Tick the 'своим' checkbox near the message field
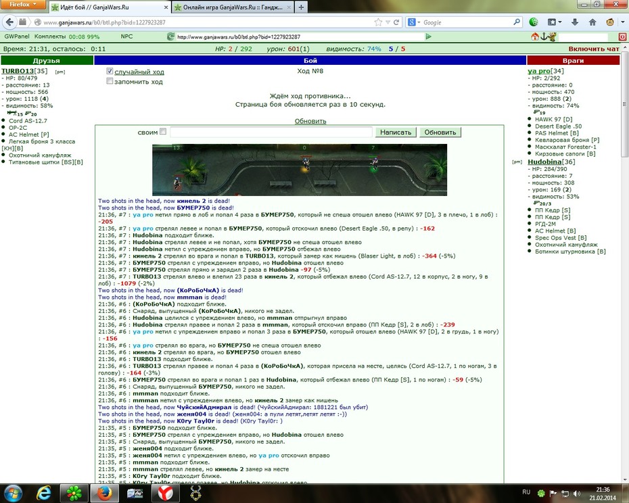This screenshot has width=629, height=503. 163,131
